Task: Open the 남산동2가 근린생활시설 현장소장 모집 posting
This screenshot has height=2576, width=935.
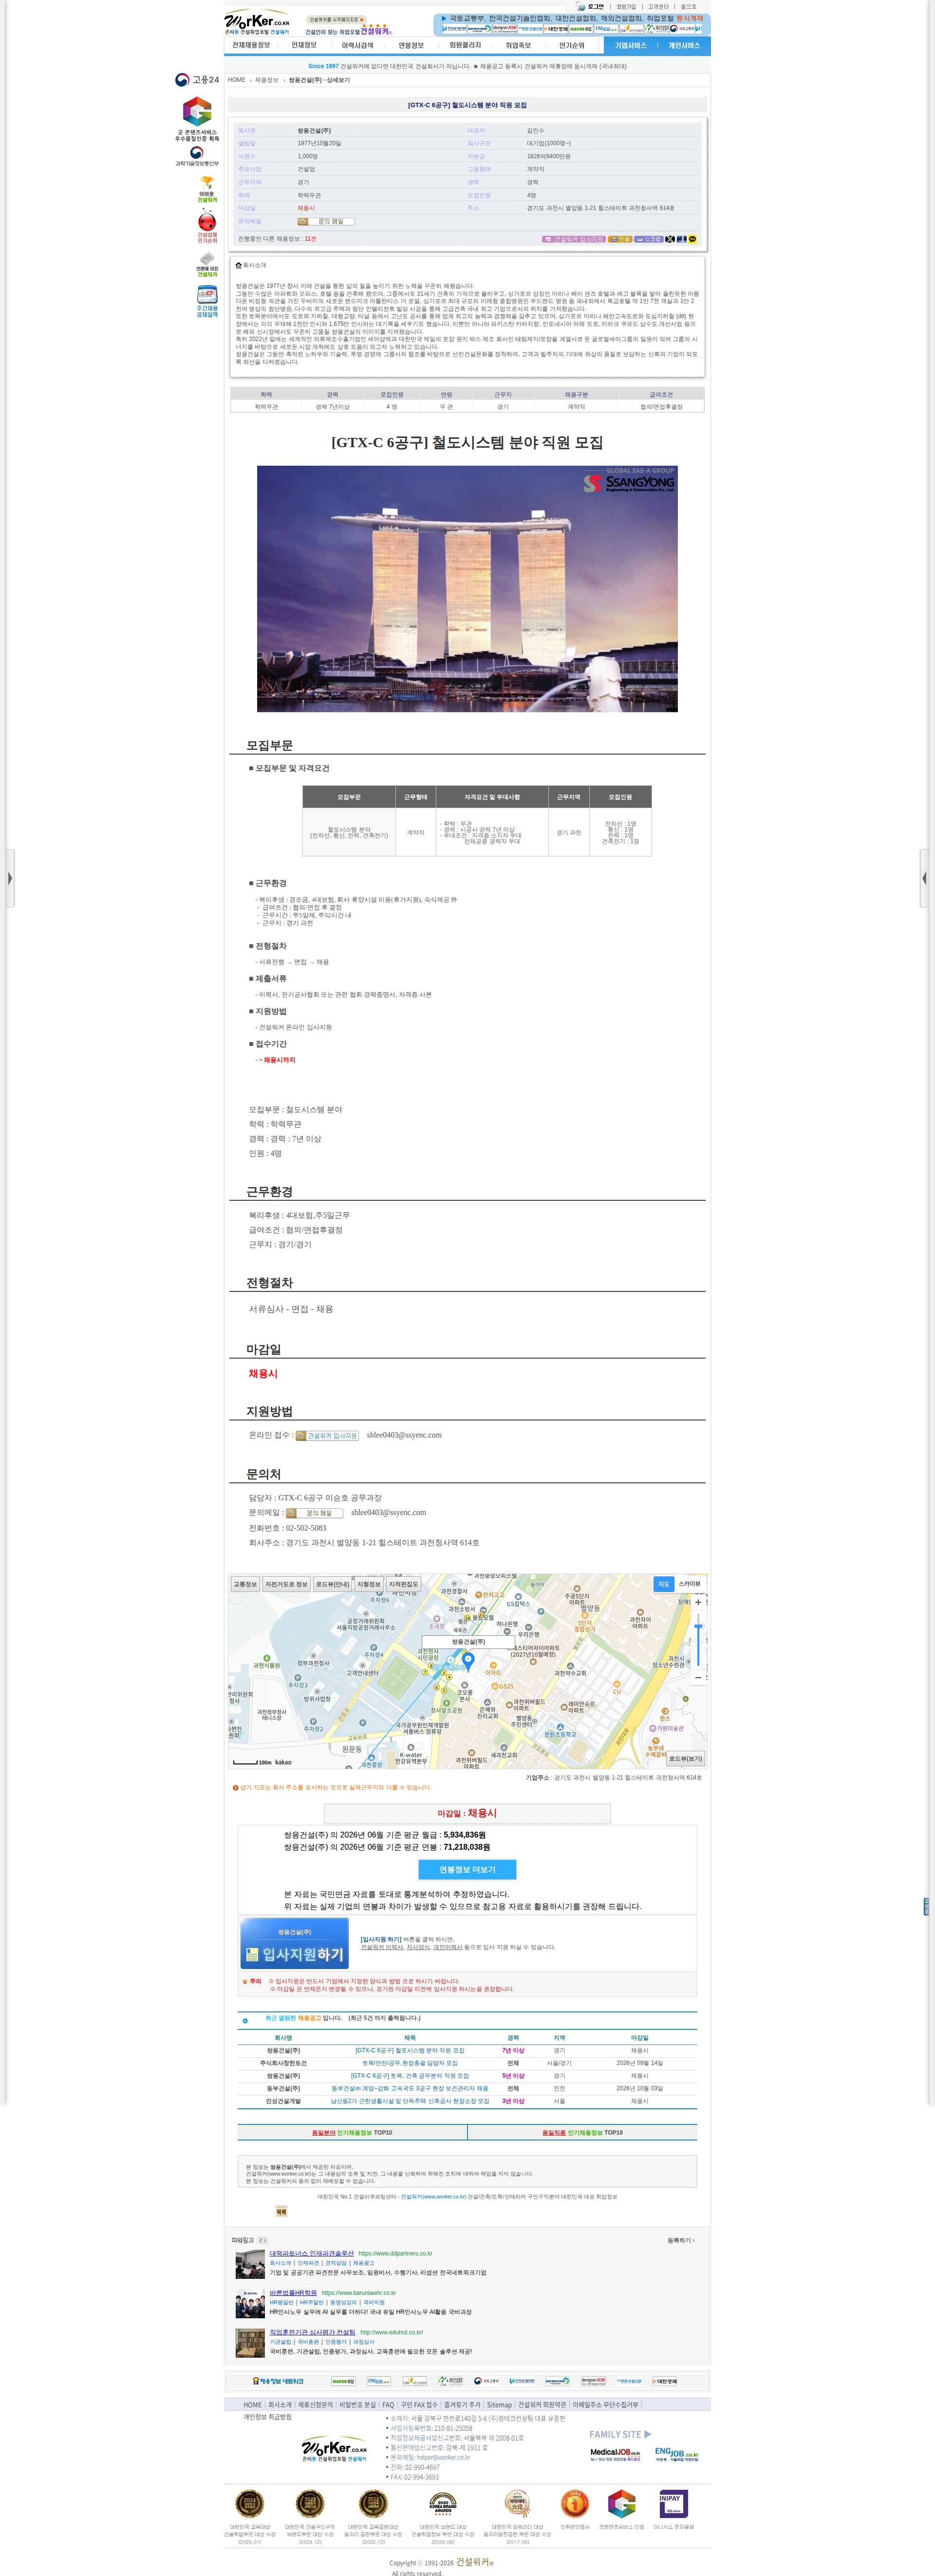Action: 410,2101
